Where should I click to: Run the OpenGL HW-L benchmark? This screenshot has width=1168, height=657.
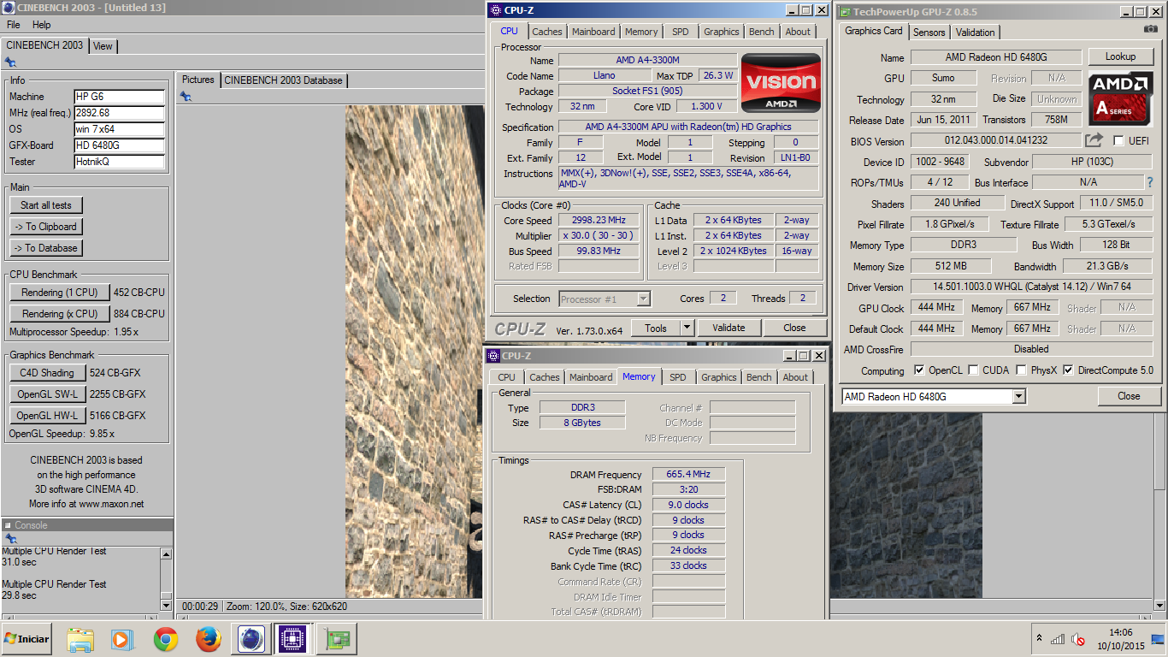48,416
